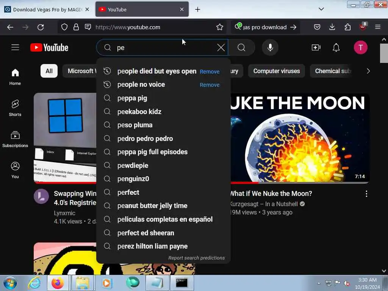
Task: Switch to the Download Vegas Pro tab
Action: [47, 9]
